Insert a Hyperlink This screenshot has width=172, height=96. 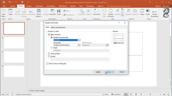pyautogui.click(x=82, y=12)
